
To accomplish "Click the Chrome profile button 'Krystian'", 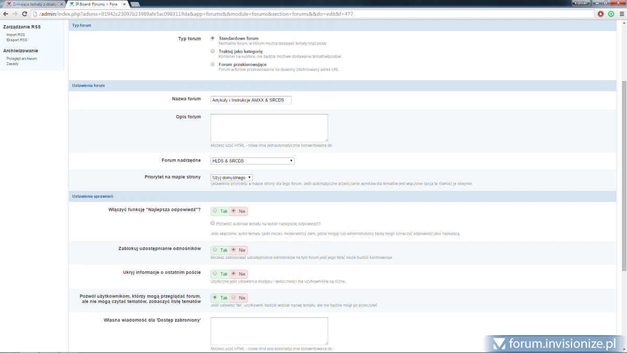I will click(x=580, y=3).
